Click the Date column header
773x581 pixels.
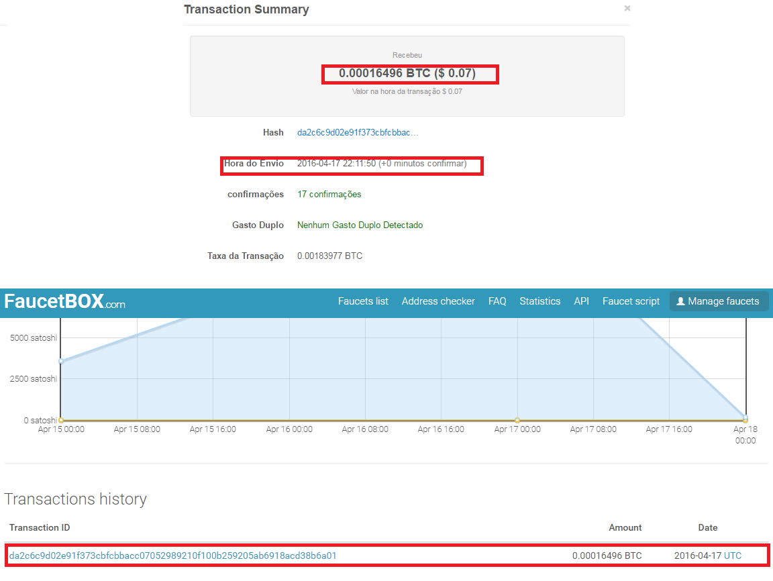click(708, 528)
